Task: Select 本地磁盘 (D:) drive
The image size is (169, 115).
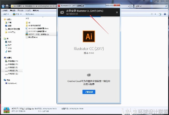Action: pos(12,64)
